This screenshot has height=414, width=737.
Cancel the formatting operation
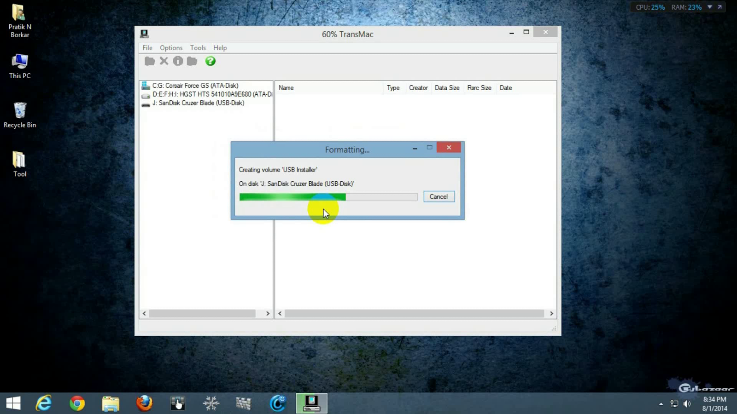pos(439,197)
